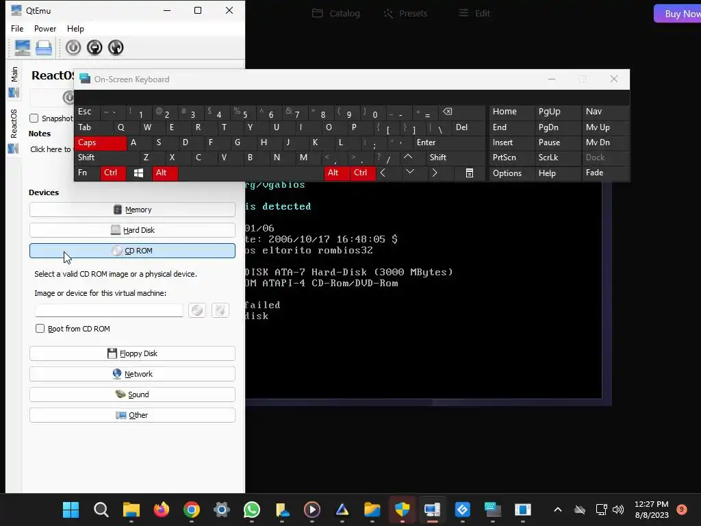This screenshot has width=701, height=526.
Task: Expand the Memory device section
Action: [x=132, y=210]
